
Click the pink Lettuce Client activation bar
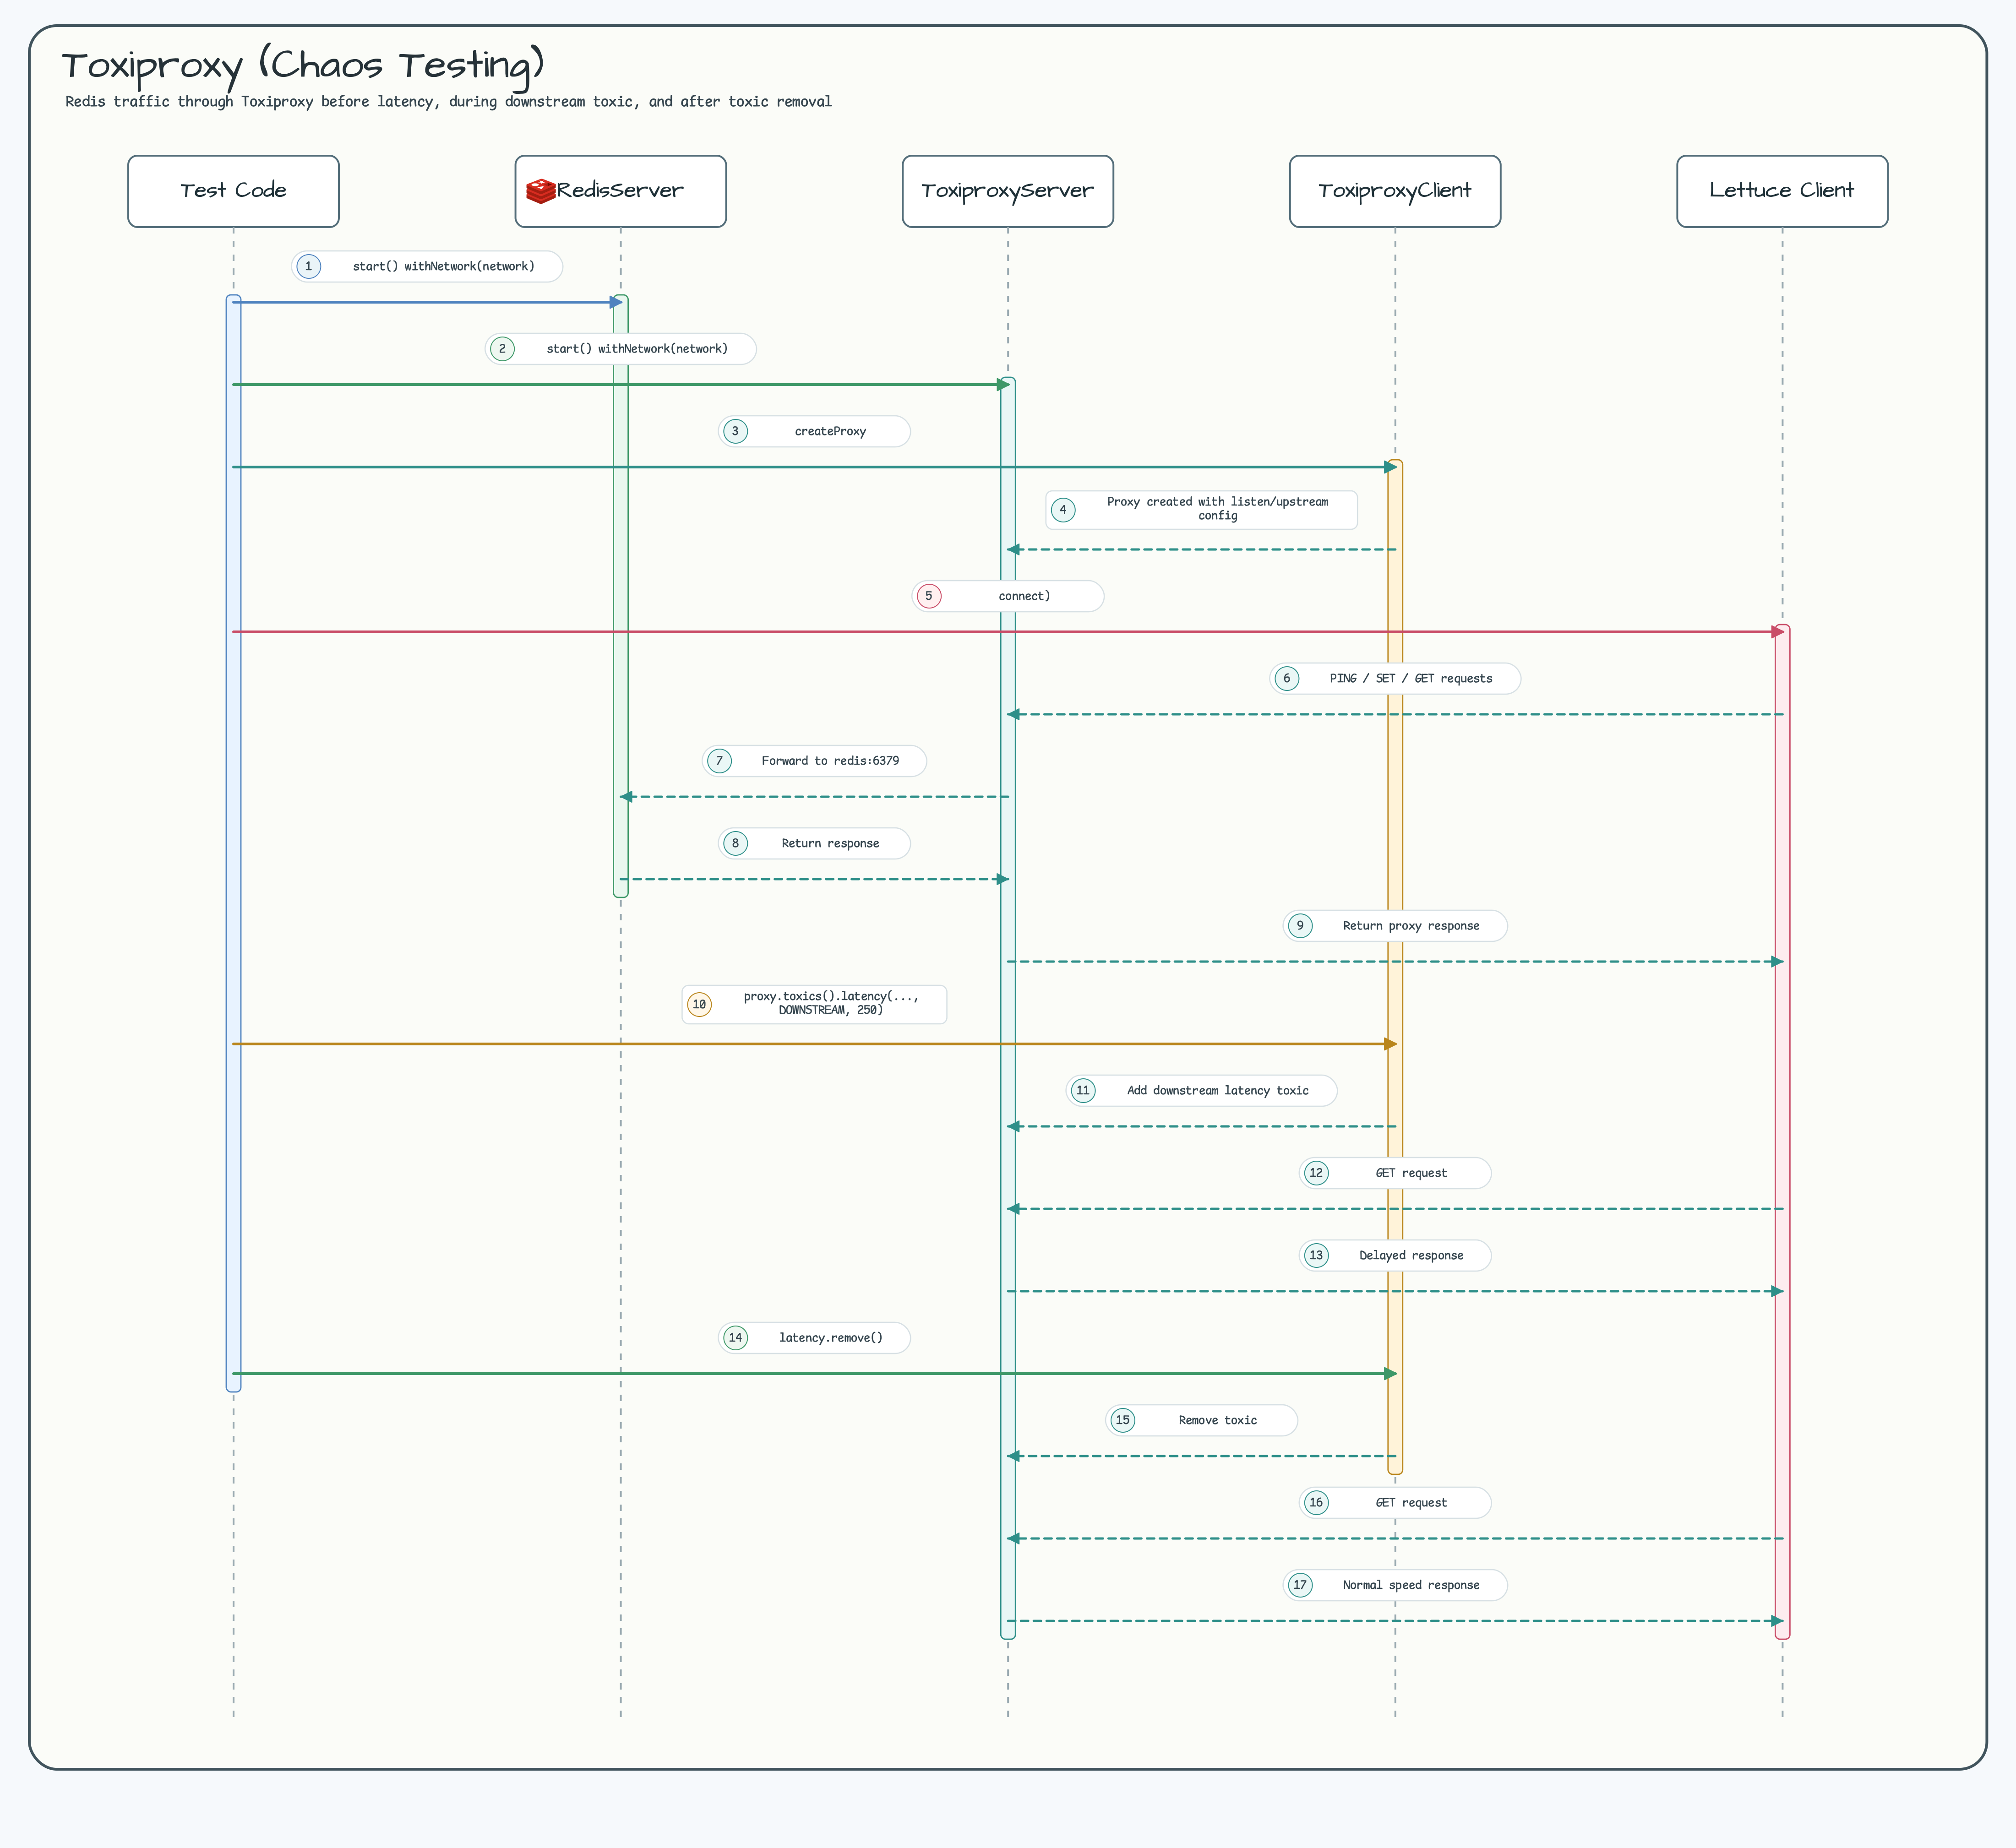(1782, 1132)
